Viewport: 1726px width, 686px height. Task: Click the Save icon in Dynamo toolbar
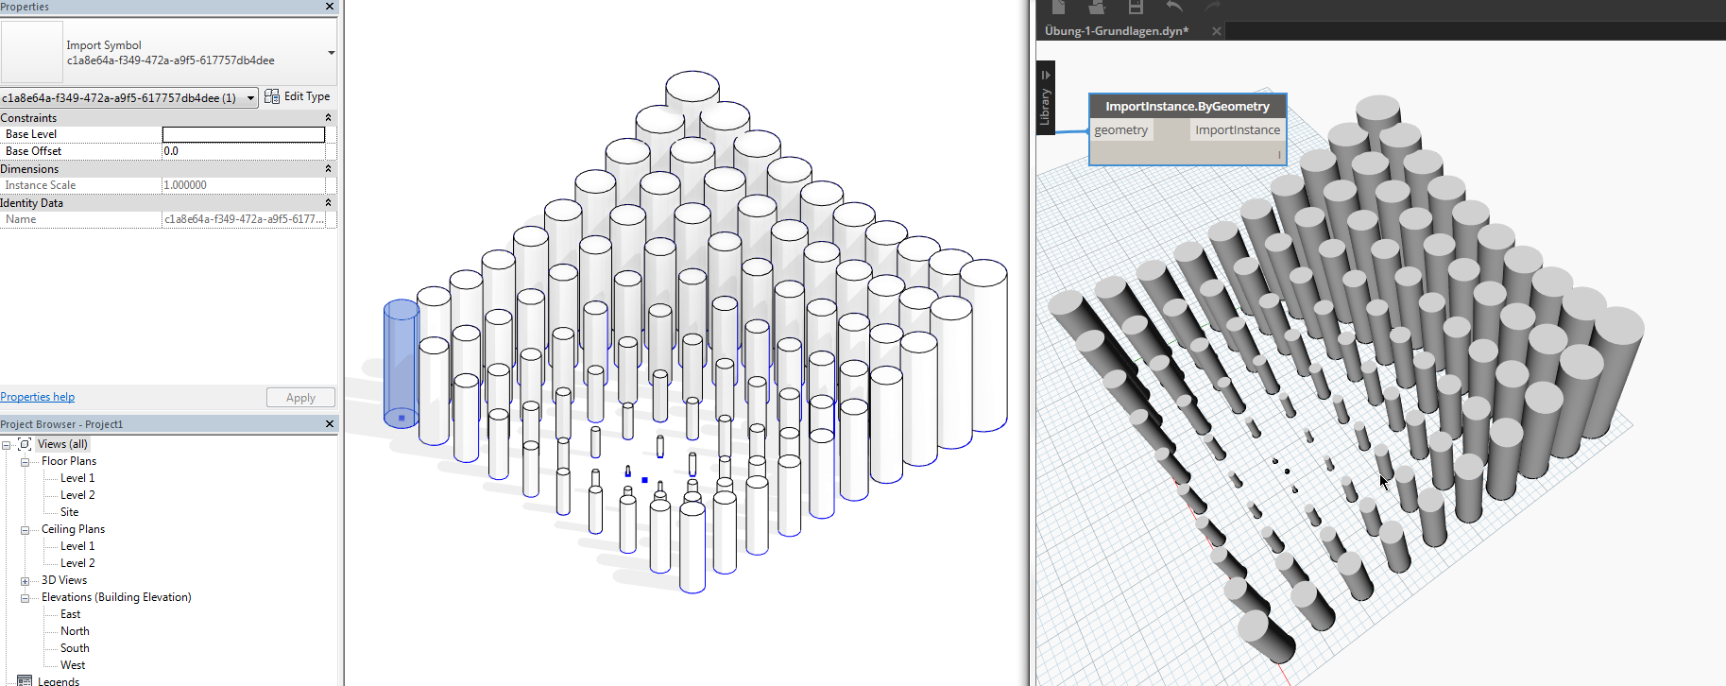point(1136,8)
